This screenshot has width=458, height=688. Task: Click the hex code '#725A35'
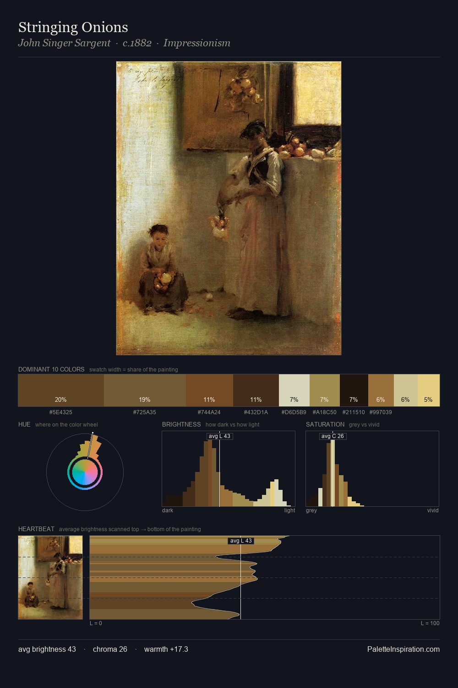pos(145,412)
